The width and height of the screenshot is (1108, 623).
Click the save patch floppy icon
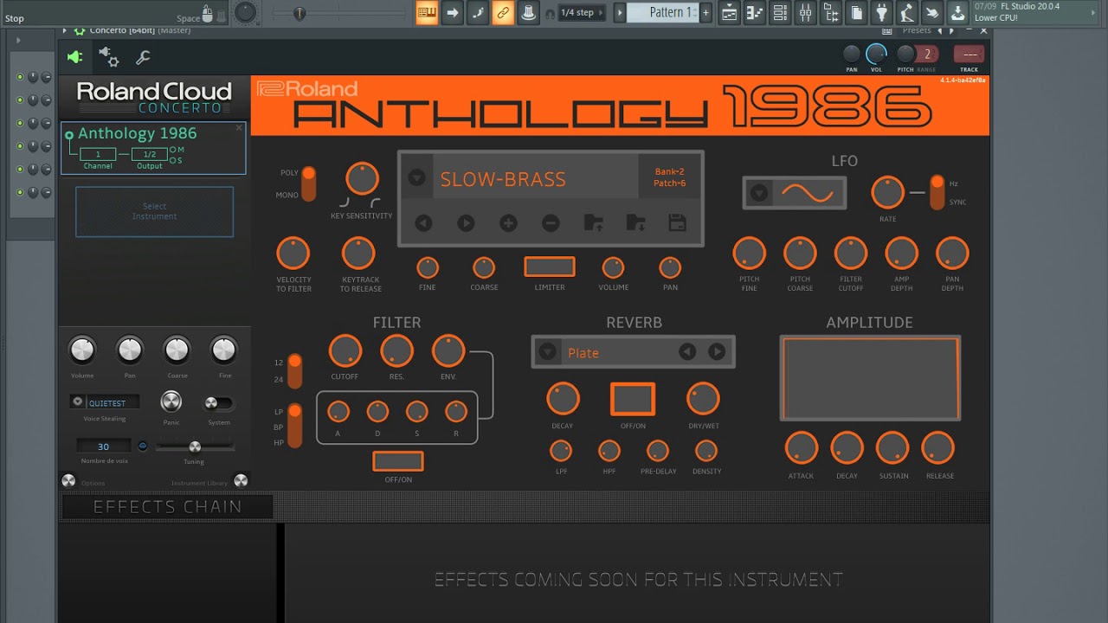pyautogui.click(x=677, y=223)
